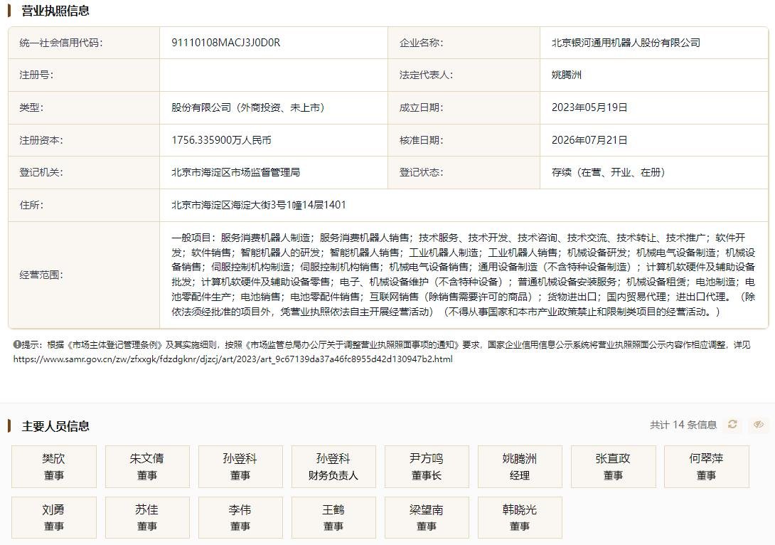This screenshot has width=775, height=545.
Task: Toggle the eye visibility icon for personnel
Action: (759, 424)
